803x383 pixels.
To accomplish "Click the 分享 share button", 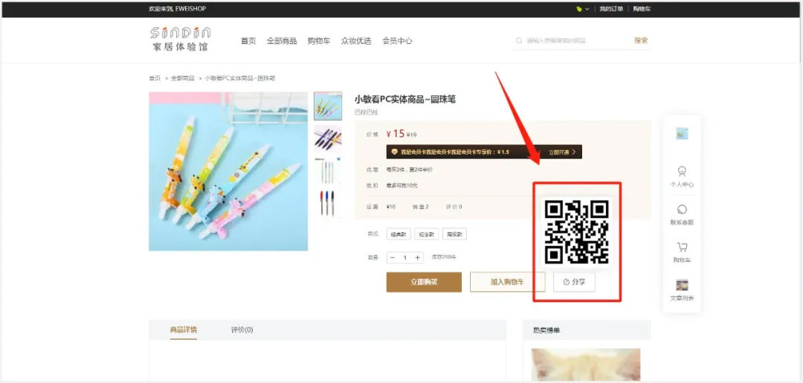I will (x=574, y=282).
